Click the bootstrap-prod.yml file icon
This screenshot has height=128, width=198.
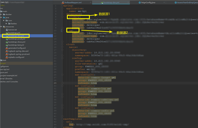pos(7,39)
